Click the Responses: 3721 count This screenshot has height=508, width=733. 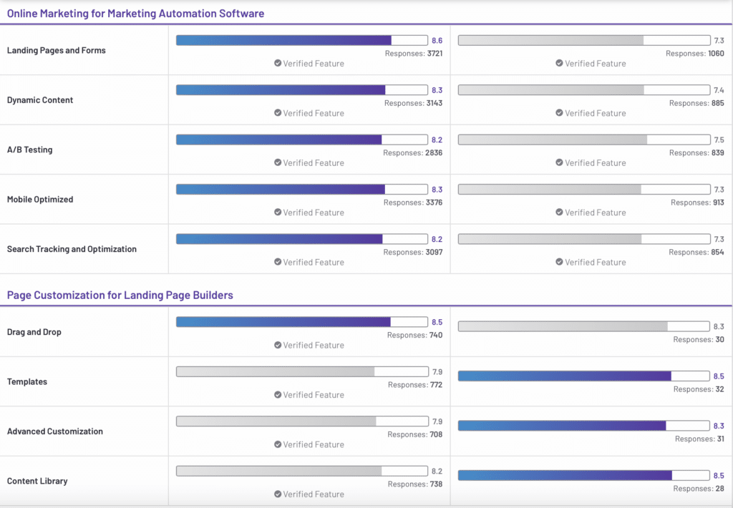[414, 53]
